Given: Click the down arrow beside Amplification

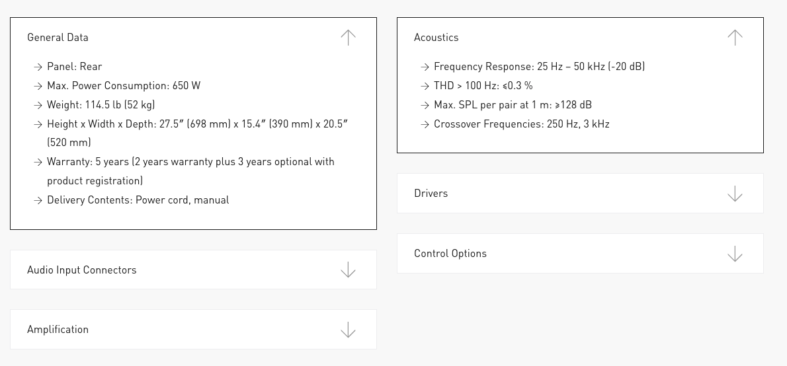Looking at the screenshot, I should pos(348,330).
